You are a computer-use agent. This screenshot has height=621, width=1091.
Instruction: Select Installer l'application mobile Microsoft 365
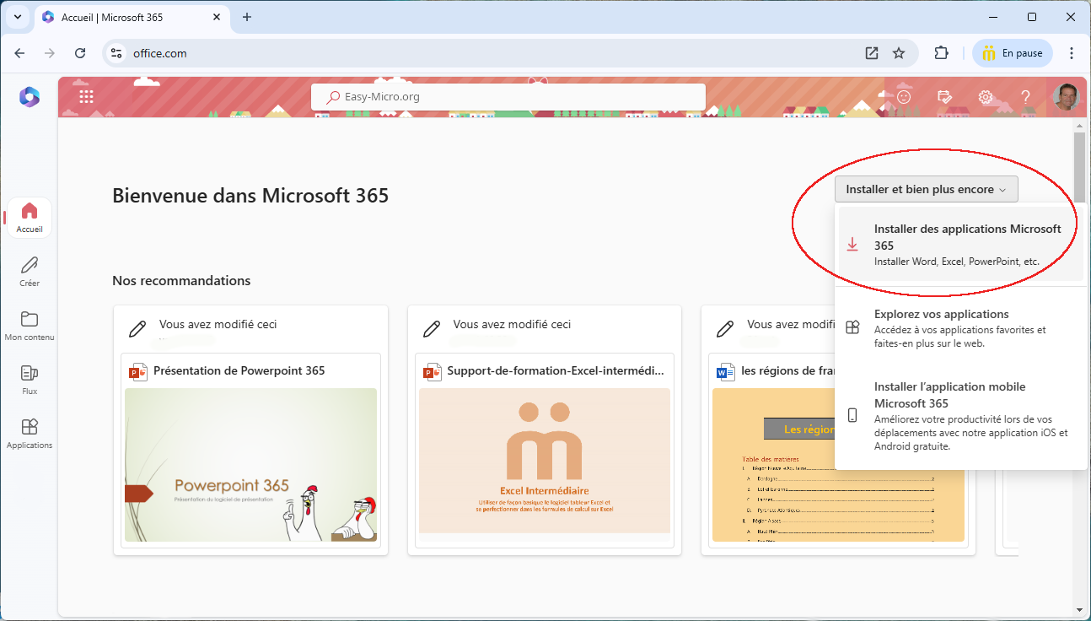961,416
